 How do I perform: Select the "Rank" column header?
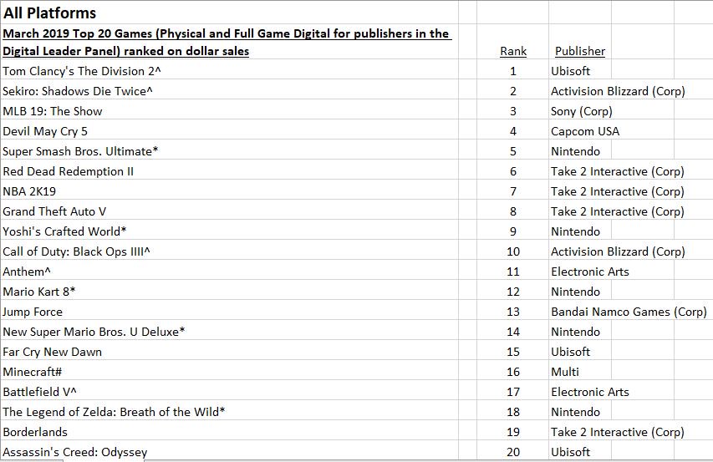[x=513, y=51]
